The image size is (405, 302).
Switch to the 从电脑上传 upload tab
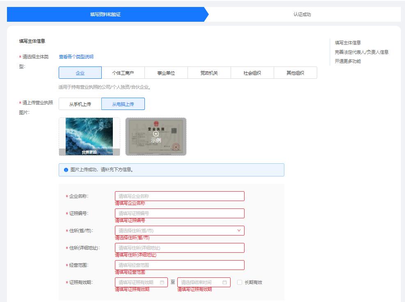tap(124, 103)
